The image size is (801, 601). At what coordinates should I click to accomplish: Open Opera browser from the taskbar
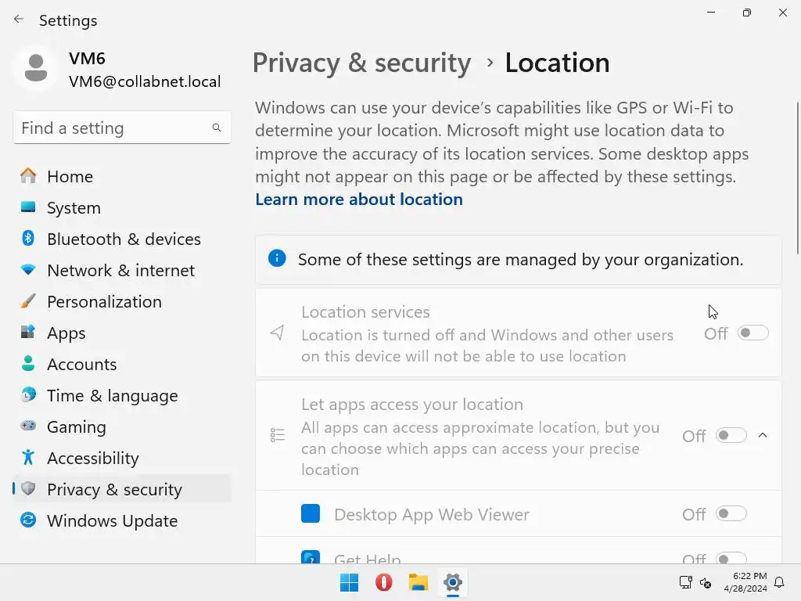pyautogui.click(x=383, y=582)
